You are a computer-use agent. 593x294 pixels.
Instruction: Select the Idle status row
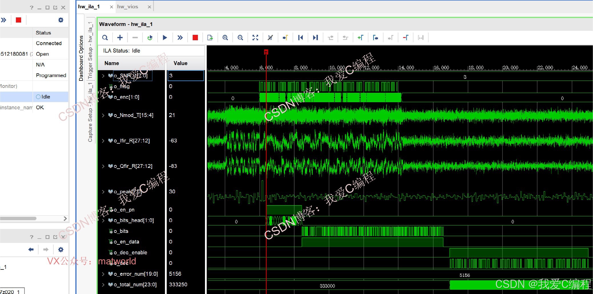click(x=34, y=97)
